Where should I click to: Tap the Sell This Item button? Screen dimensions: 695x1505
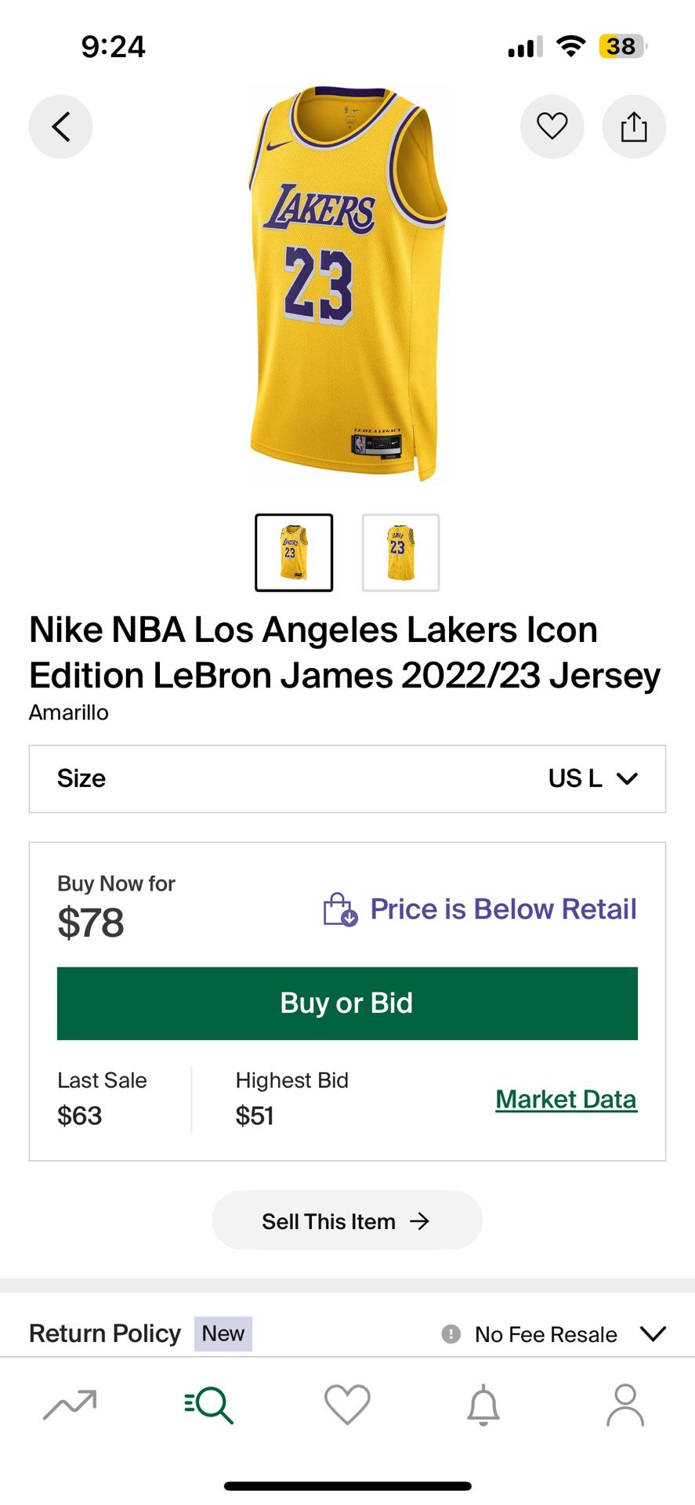click(x=347, y=1220)
